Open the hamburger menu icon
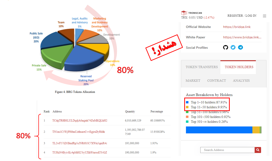Image resolution: width=272 pixels, height=161 pixels. pyautogui.click(x=264, y=16)
